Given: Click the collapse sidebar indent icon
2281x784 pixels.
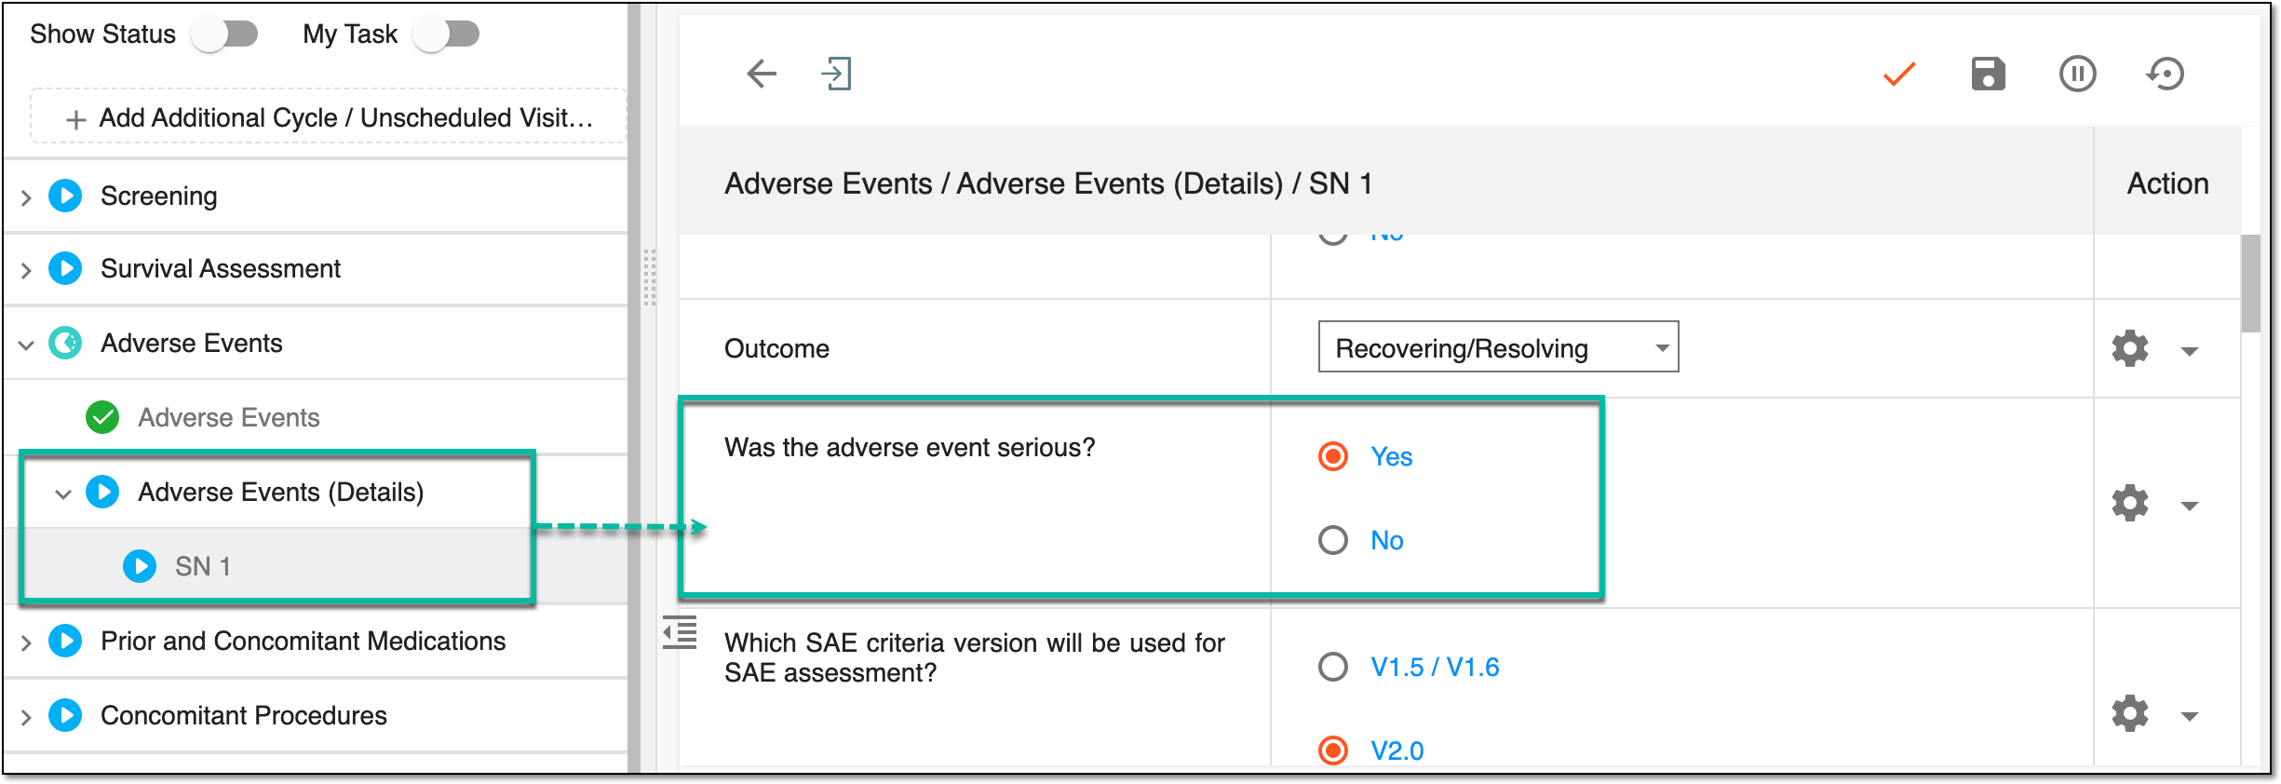Looking at the screenshot, I should (680, 632).
